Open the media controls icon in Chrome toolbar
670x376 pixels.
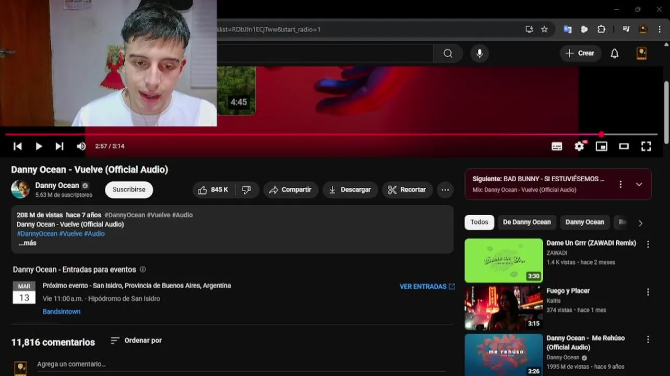point(627,29)
